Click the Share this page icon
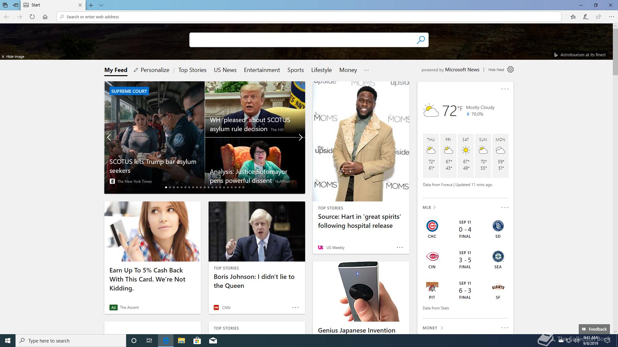The width and height of the screenshot is (618, 347). tap(598, 17)
